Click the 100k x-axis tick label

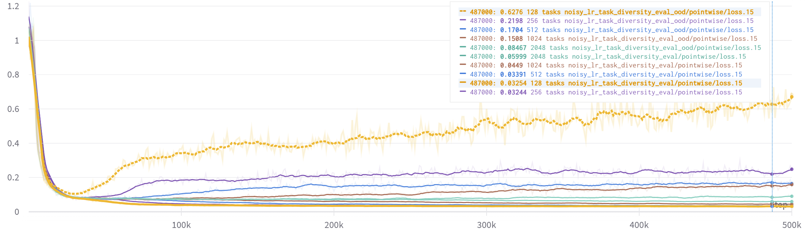pos(181,225)
